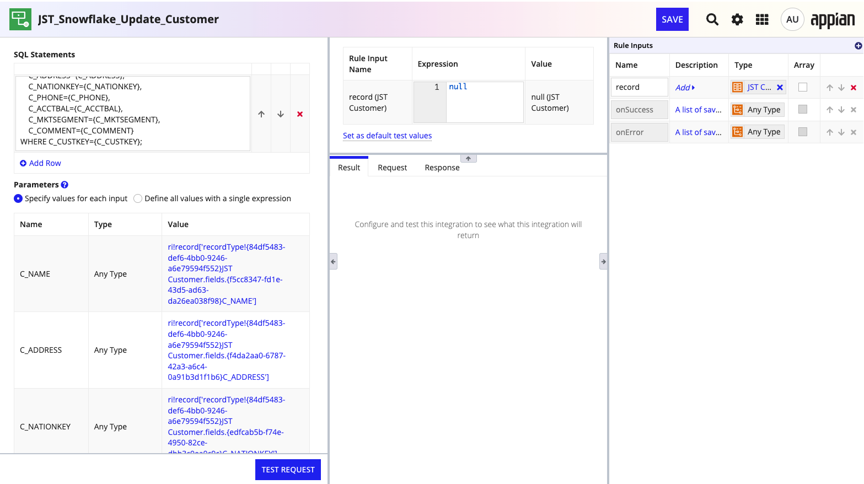Open the AU user avatar menu

(x=792, y=19)
